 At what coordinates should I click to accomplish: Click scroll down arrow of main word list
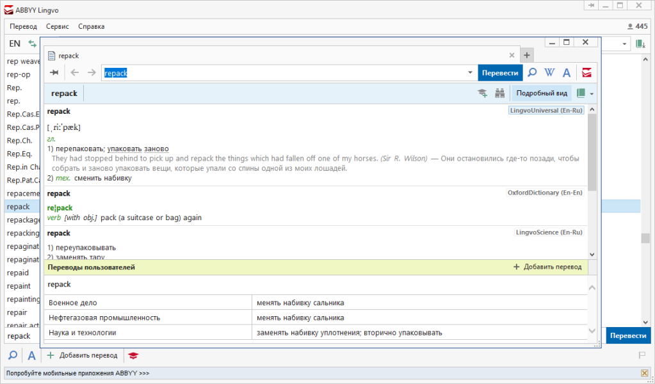(x=645, y=322)
